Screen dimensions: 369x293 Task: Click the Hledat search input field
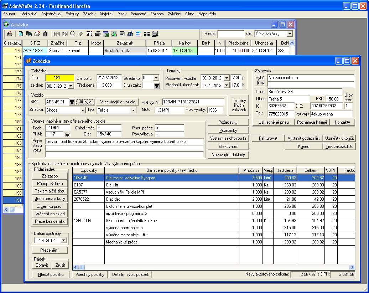tap(231, 34)
